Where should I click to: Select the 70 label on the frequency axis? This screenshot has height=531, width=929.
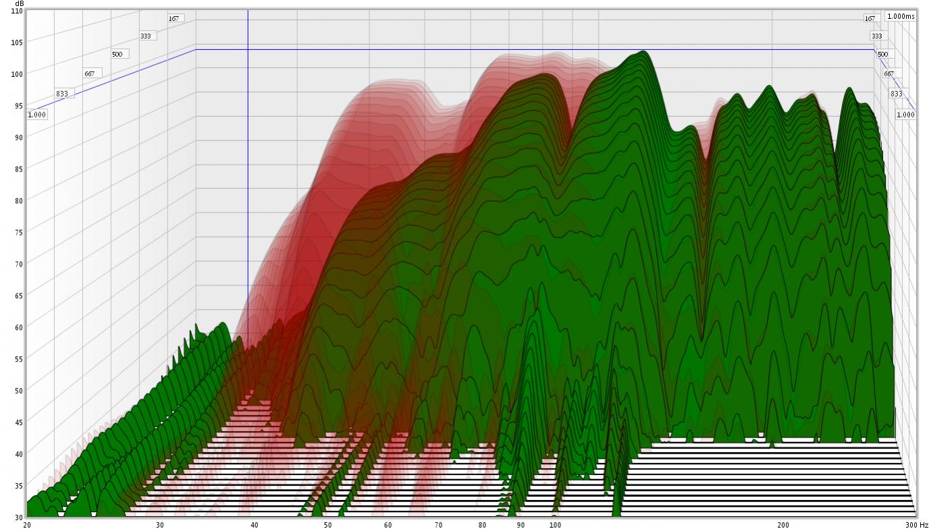point(439,524)
